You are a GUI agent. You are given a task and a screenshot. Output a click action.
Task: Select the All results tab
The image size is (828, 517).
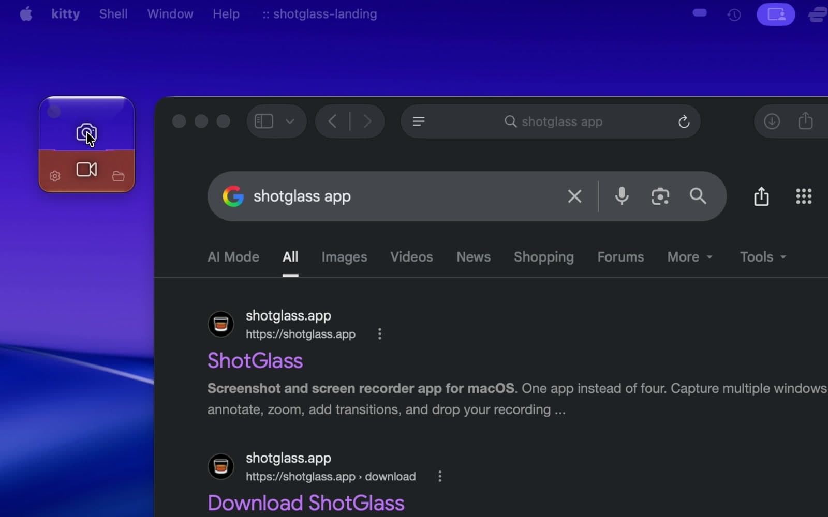[x=290, y=257]
